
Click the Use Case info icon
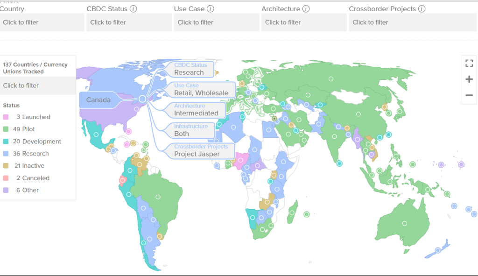tap(211, 9)
